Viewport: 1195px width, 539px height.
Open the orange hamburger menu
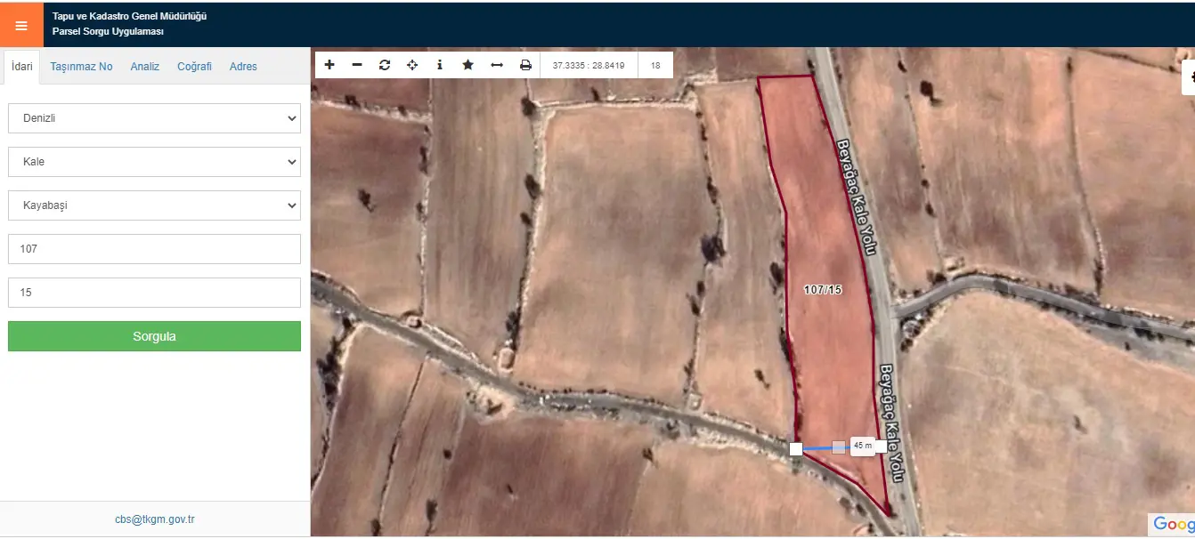point(21,26)
